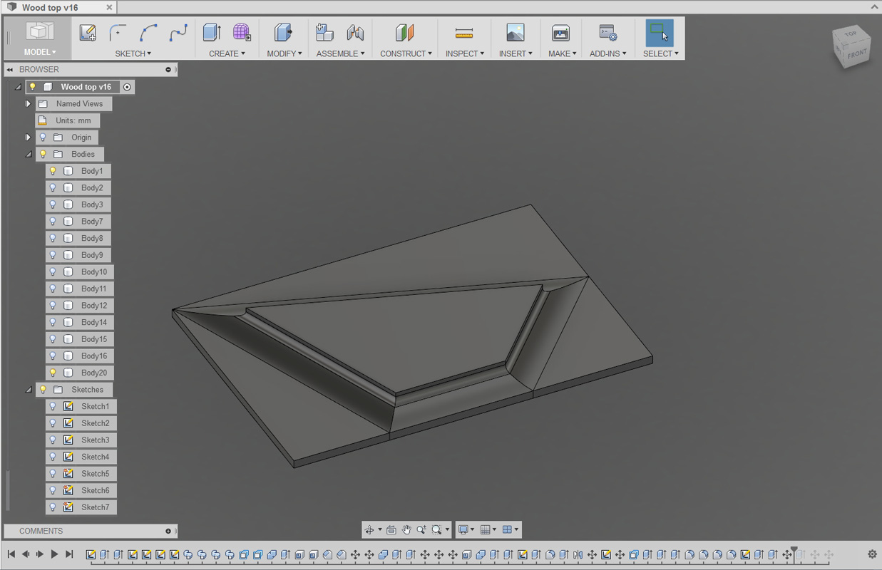Open the purple Create Form icon

click(242, 33)
